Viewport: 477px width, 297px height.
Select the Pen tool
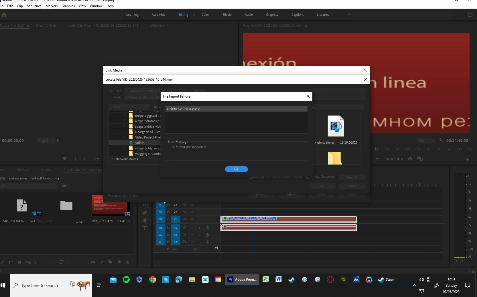click(x=145, y=213)
